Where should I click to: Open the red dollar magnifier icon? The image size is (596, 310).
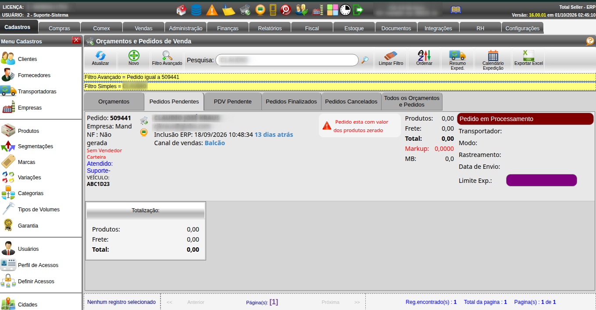pyautogui.click(x=286, y=10)
